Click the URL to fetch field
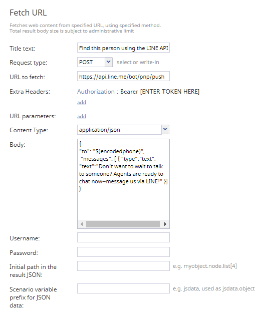 pyautogui.click(x=123, y=76)
